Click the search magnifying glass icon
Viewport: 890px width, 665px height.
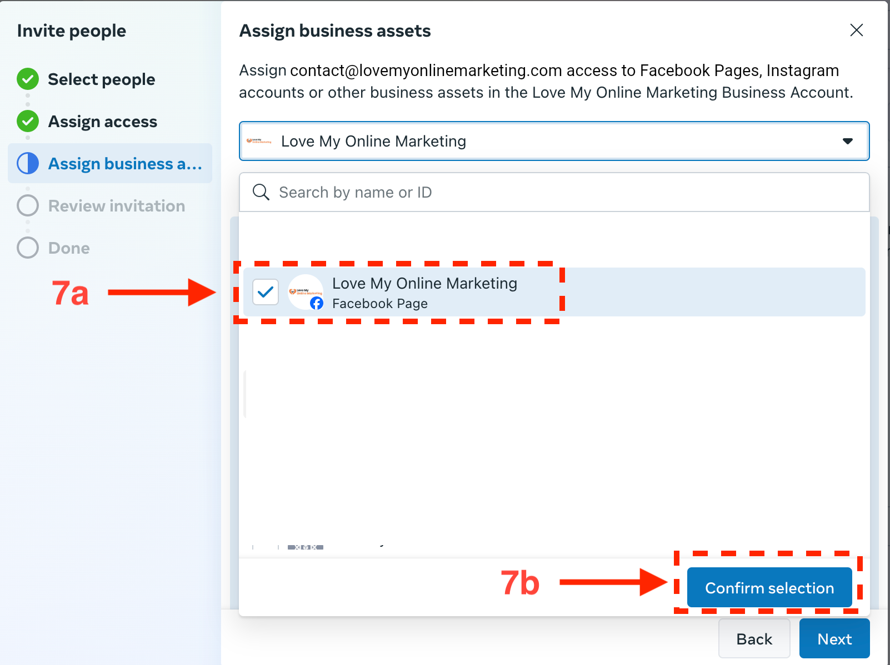click(x=260, y=192)
